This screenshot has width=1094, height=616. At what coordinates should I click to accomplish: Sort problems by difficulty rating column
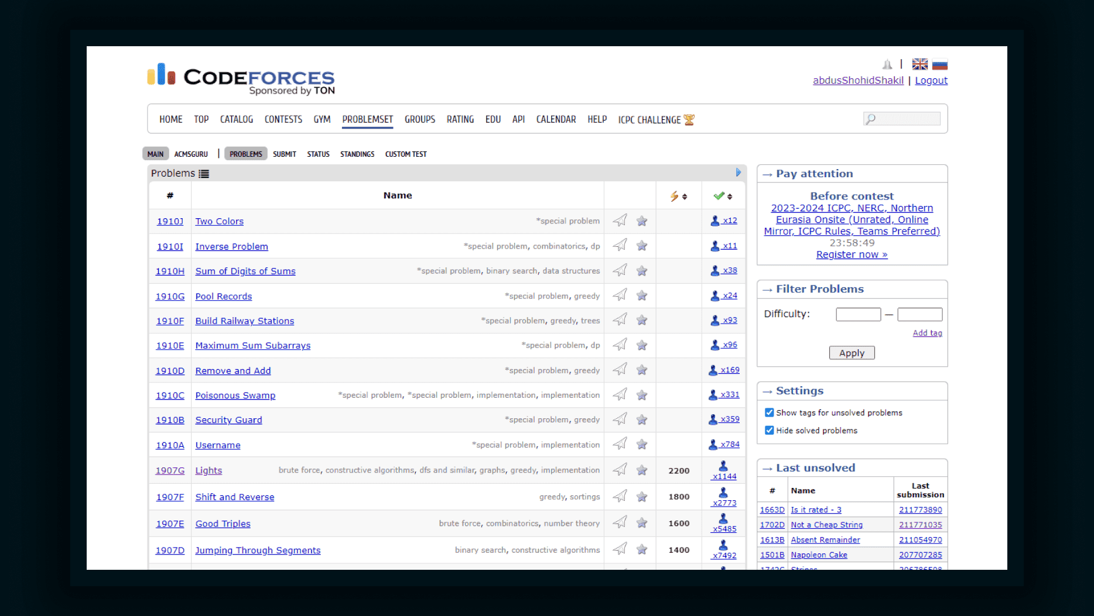(x=678, y=197)
